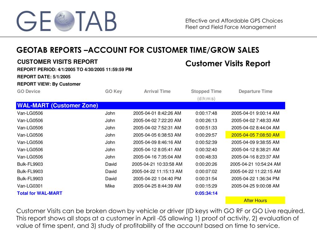
Task: Click the 'Arrival Time' column header
Action: click(157, 91)
